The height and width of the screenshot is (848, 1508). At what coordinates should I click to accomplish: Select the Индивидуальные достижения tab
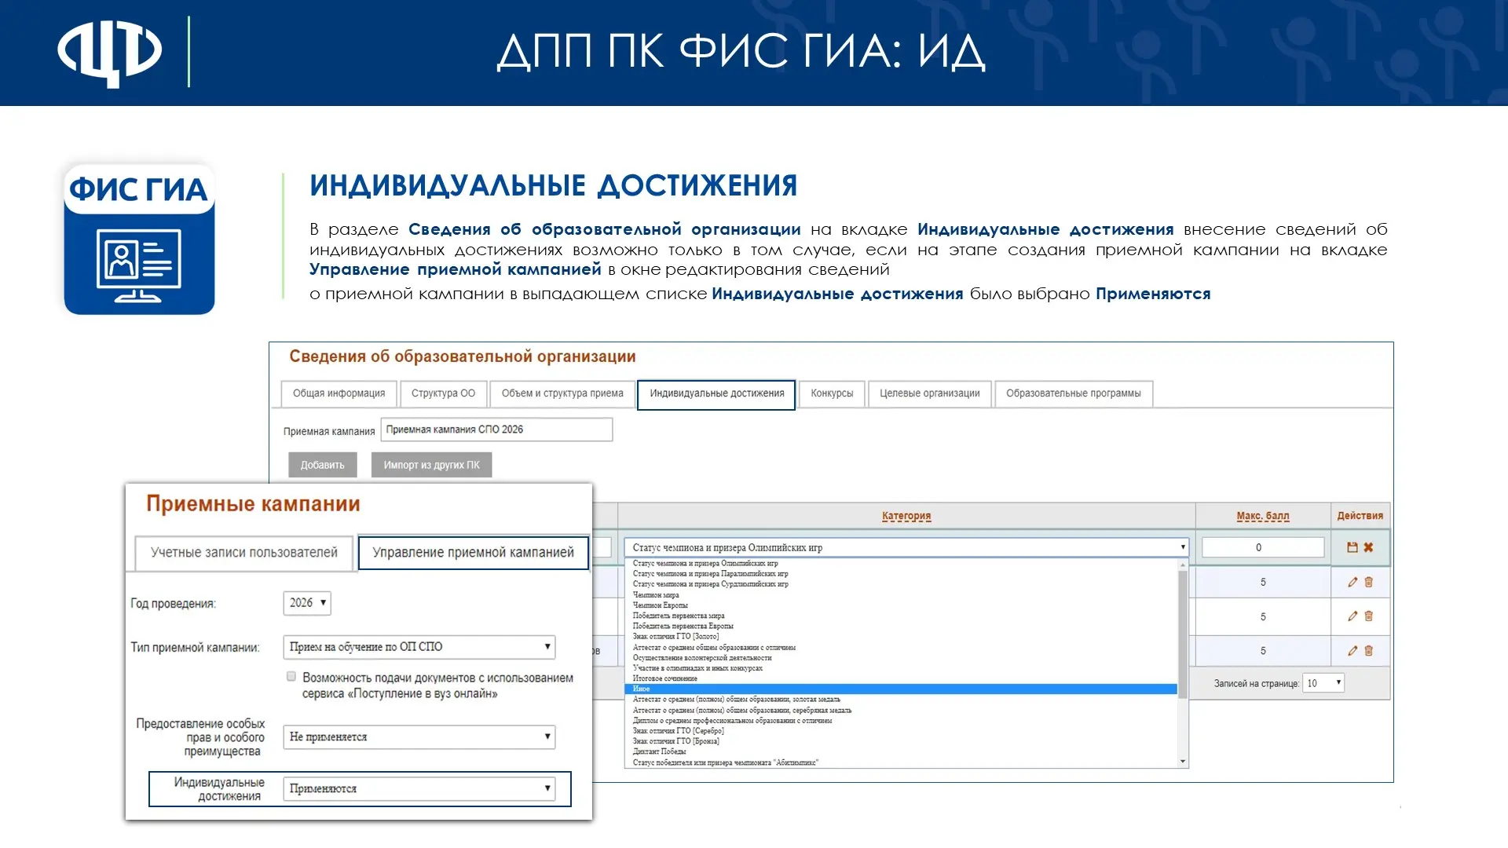pos(717,393)
